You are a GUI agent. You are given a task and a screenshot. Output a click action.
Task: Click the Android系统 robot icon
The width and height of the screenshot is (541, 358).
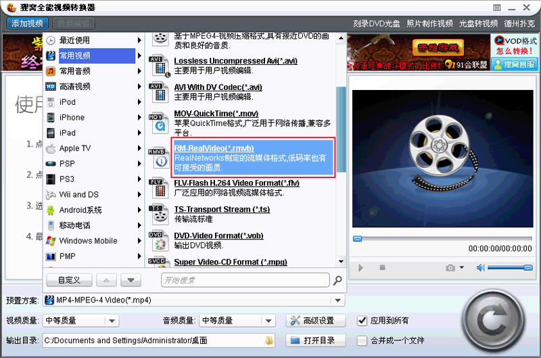click(x=51, y=210)
